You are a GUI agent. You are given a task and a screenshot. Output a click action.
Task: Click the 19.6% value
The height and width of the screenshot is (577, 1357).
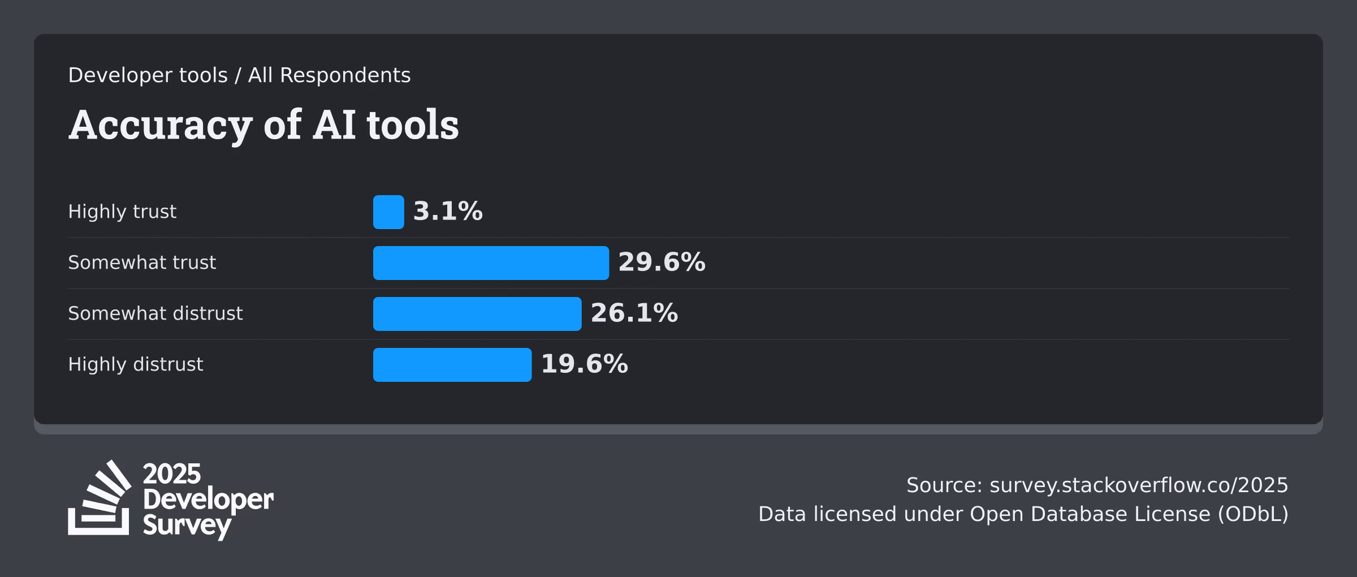tap(585, 364)
